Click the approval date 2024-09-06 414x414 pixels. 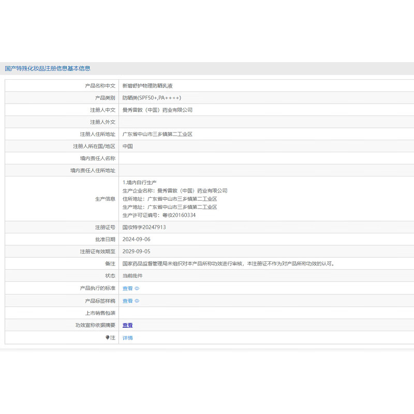136,240
